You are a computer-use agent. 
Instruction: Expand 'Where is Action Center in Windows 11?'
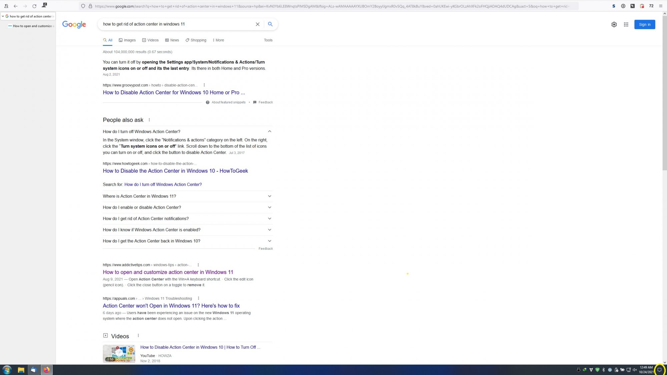tap(269, 196)
